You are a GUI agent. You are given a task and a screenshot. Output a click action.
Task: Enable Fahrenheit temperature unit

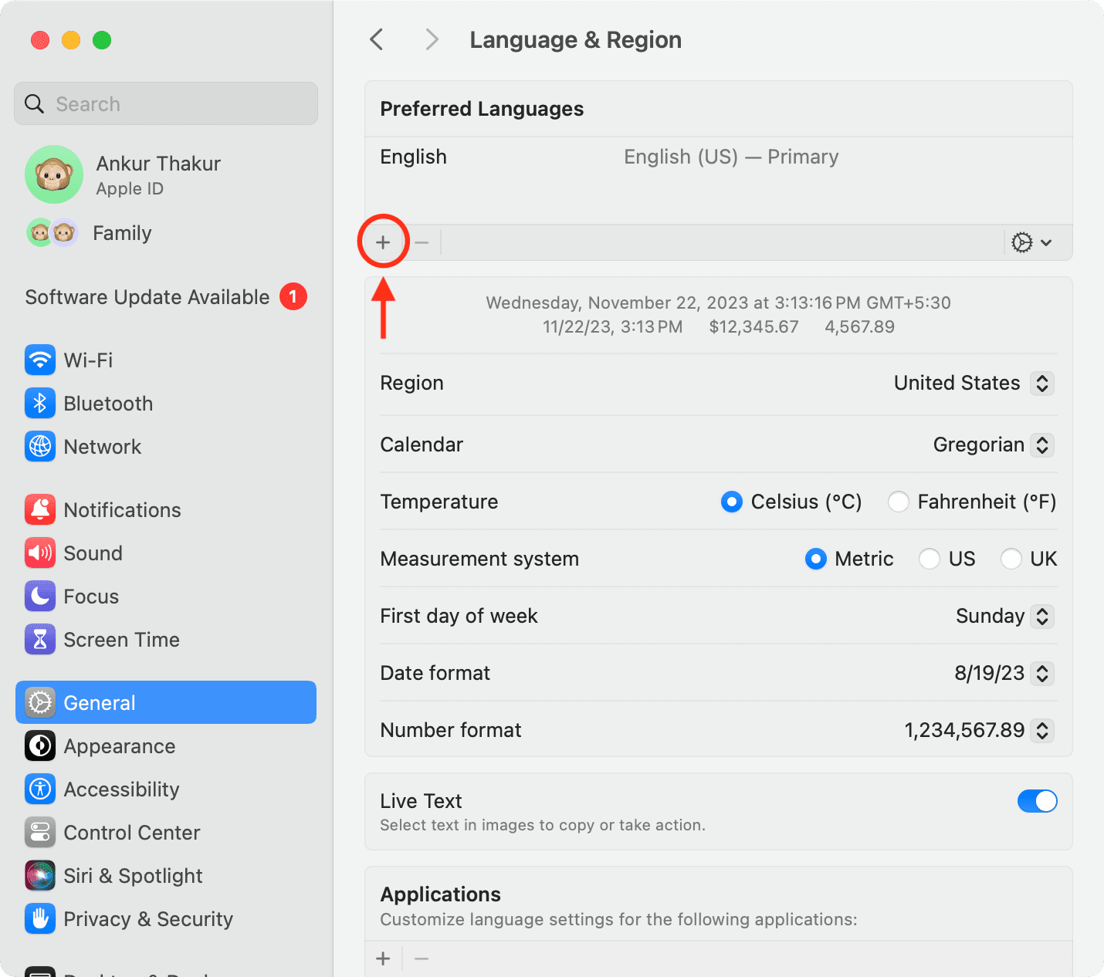pos(898,502)
